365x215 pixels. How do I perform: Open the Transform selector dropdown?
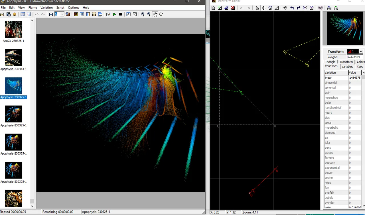[x=361, y=52]
